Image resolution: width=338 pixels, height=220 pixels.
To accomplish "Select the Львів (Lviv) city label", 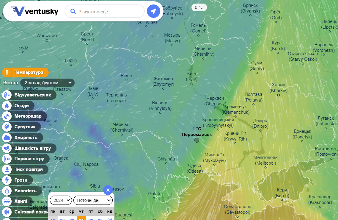I will [x=93, y=91].
